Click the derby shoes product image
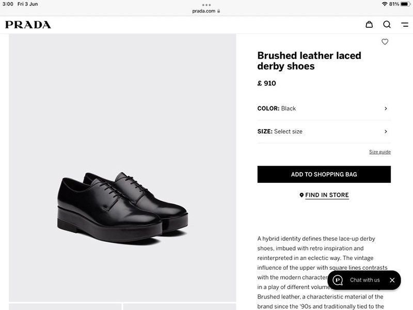 pos(122,207)
